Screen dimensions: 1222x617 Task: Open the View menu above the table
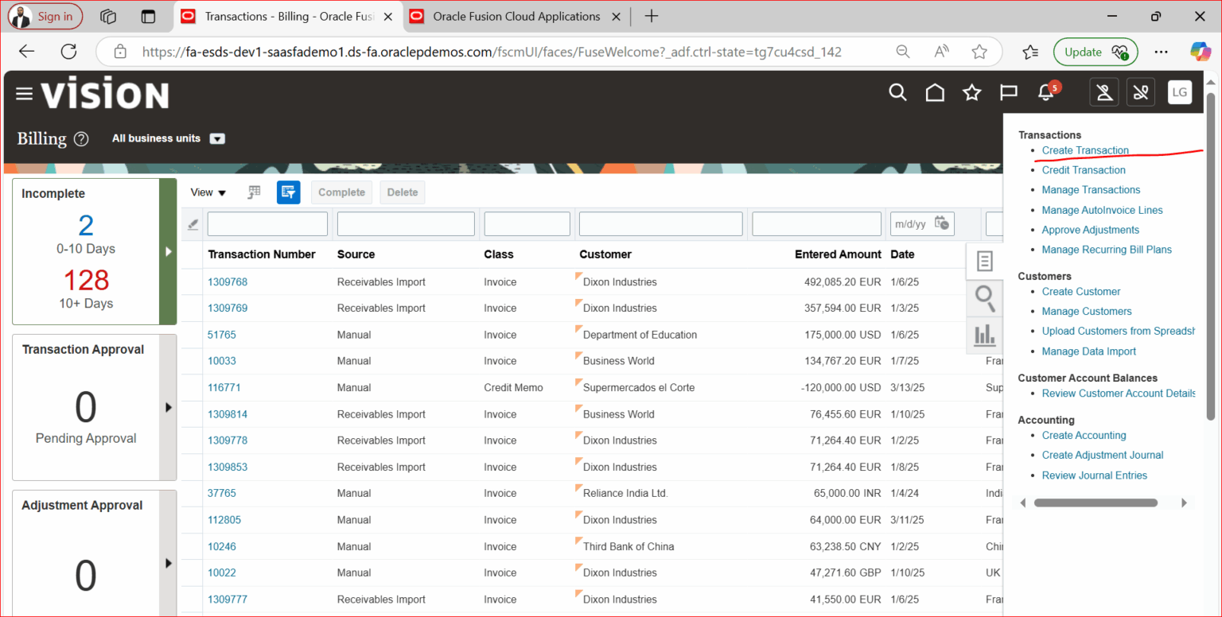207,192
